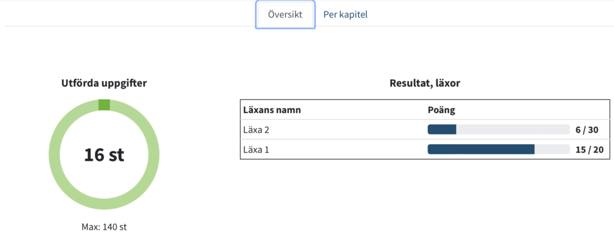Viewport: 614px width, 235px height.
Task: Click the unfilled end of Läxa 1 bar
Action: pyautogui.click(x=552, y=149)
